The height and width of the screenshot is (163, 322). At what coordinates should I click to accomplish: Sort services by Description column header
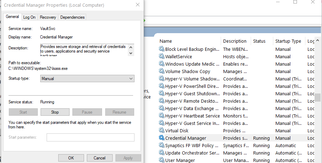[x=235, y=41]
